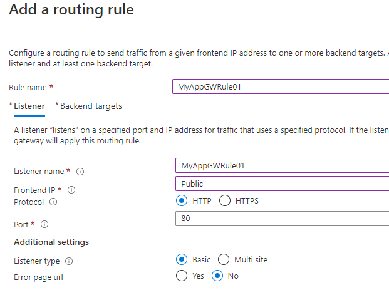This screenshot has height=290, width=389.
Task: Click the info icon beside Listener type
Action: tap(68, 261)
